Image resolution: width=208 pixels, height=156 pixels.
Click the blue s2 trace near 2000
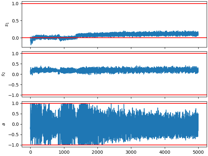point(97,70)
